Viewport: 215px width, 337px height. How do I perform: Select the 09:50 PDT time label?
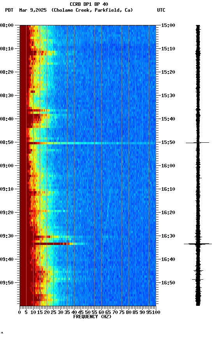pos(7,283)
